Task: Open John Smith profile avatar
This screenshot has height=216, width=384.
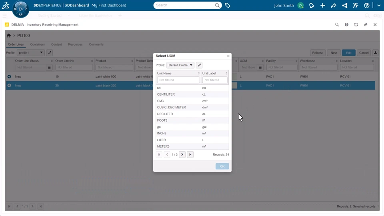Action: click(x=300, y=5)
